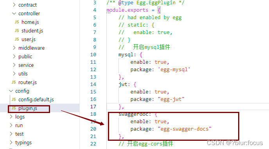Expand the utils folder
This screenshot has height=149, width=269.
point(14,74)
